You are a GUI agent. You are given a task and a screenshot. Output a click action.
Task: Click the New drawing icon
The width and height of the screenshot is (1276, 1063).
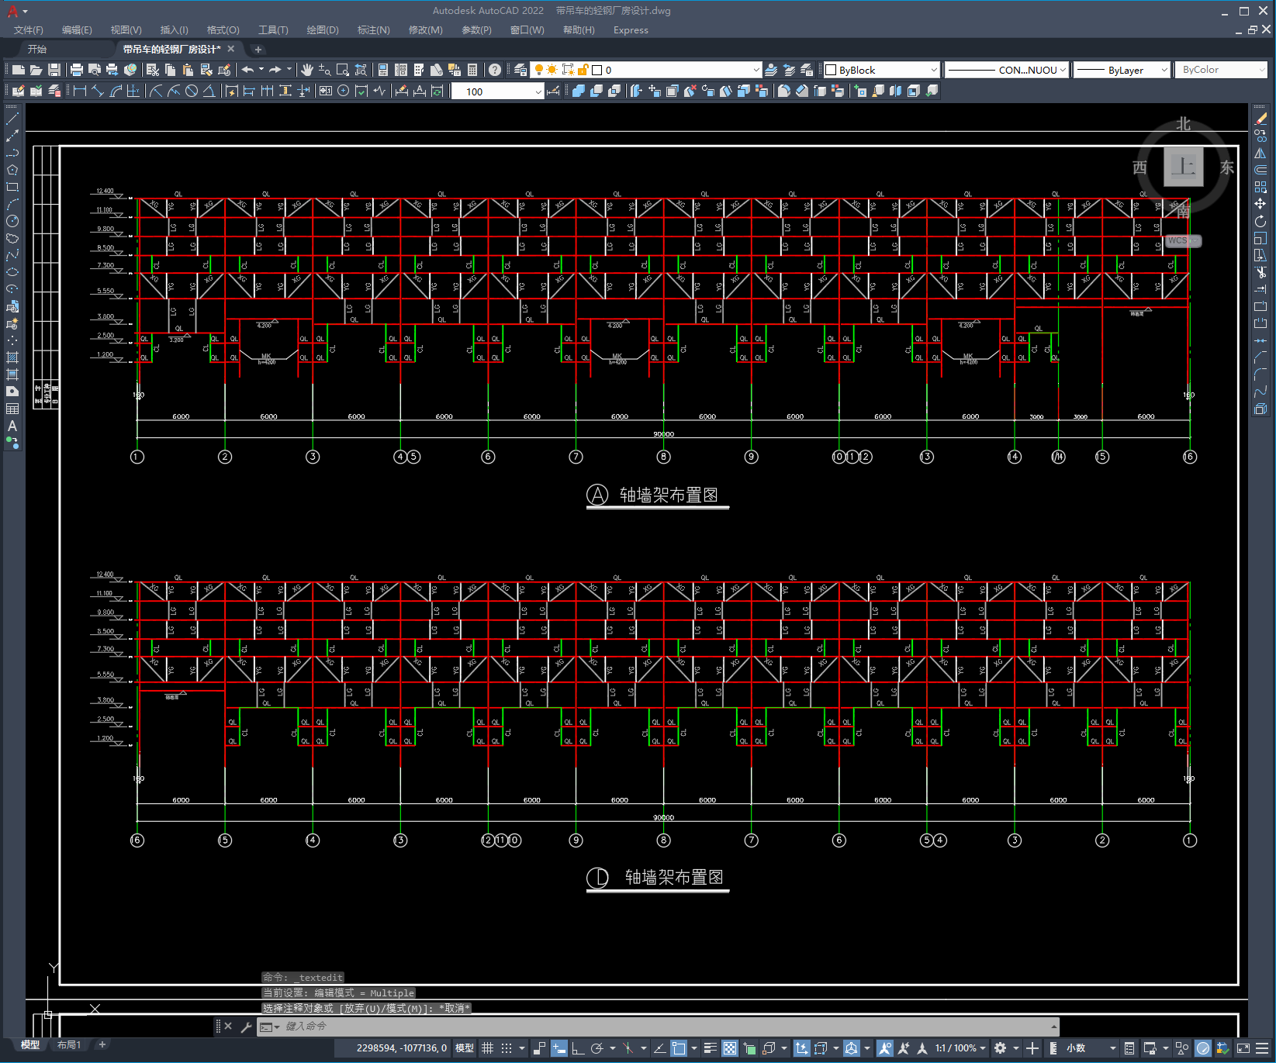(x=18, y=70)
